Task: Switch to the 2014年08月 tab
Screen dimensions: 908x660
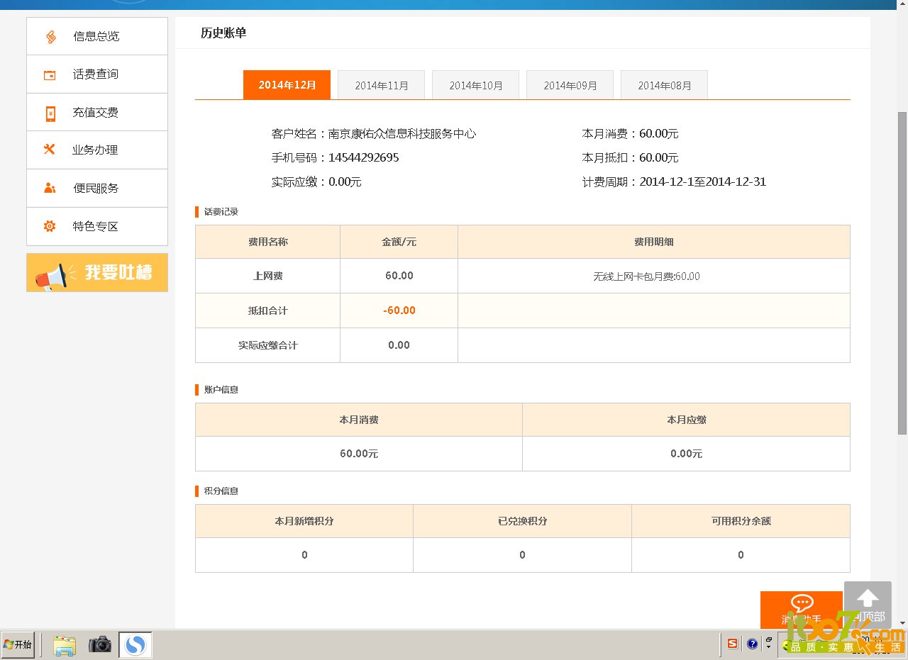Action: point(664,85)
